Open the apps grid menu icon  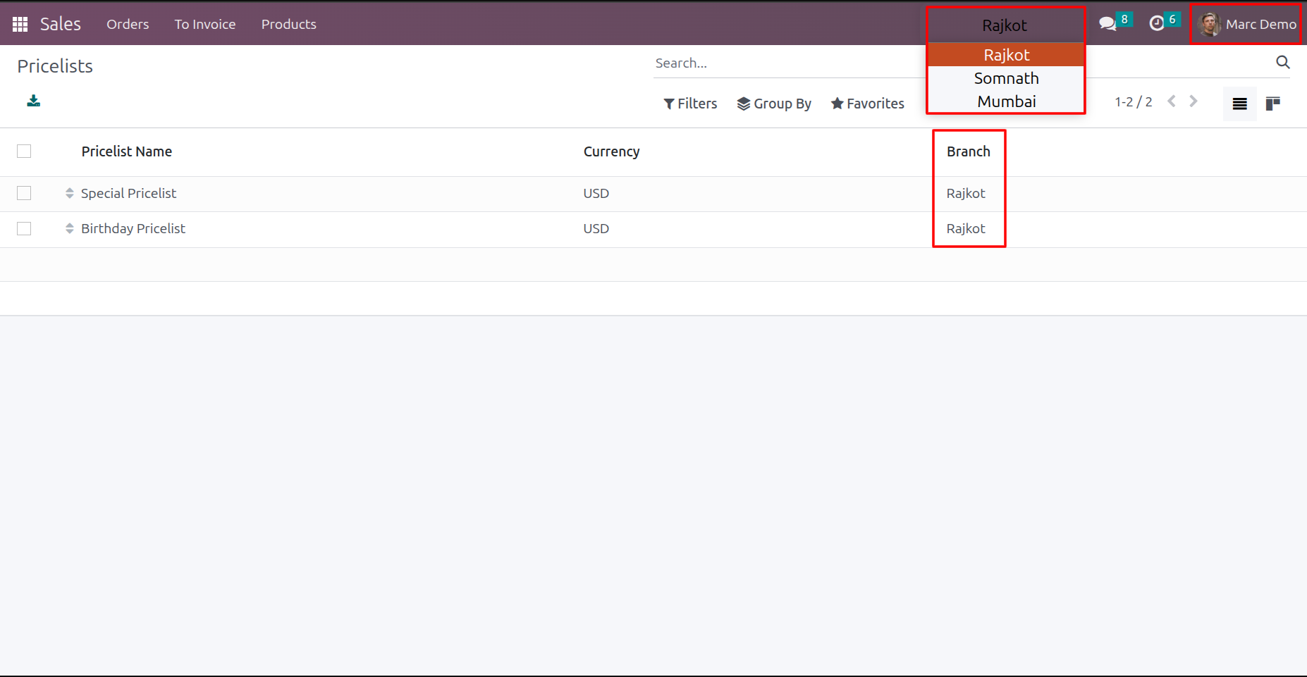point(20,24)
